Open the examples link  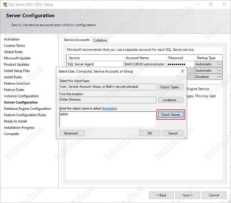tap(109, 108)
